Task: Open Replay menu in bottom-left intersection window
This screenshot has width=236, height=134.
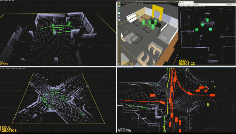Action: pos(20,68)
